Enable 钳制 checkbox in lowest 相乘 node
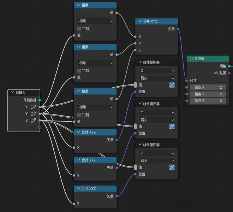 (79, 115)
